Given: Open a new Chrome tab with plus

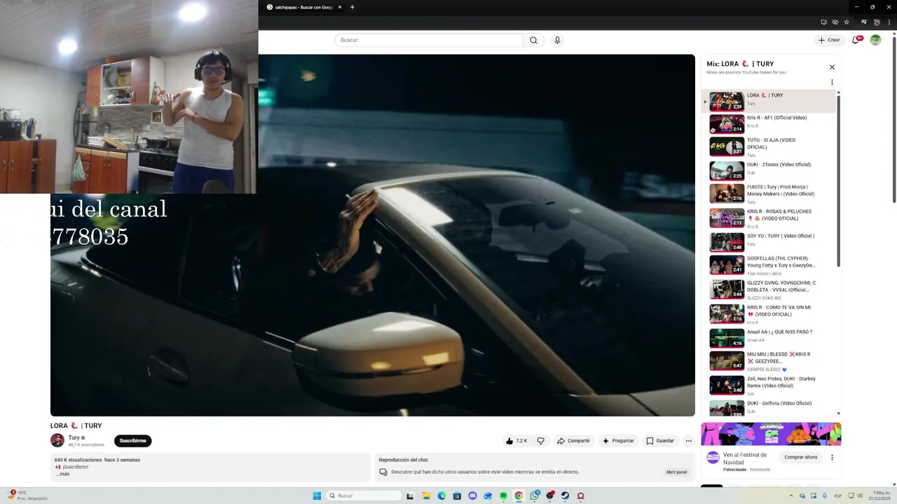Looking at the screenshot, I should [x=352, y=7].
